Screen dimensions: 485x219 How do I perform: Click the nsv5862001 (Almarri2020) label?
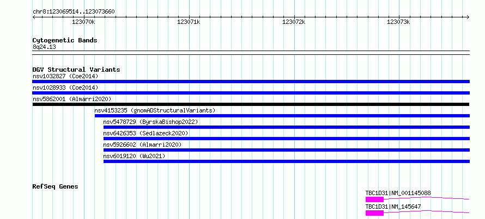click(72, 99)
